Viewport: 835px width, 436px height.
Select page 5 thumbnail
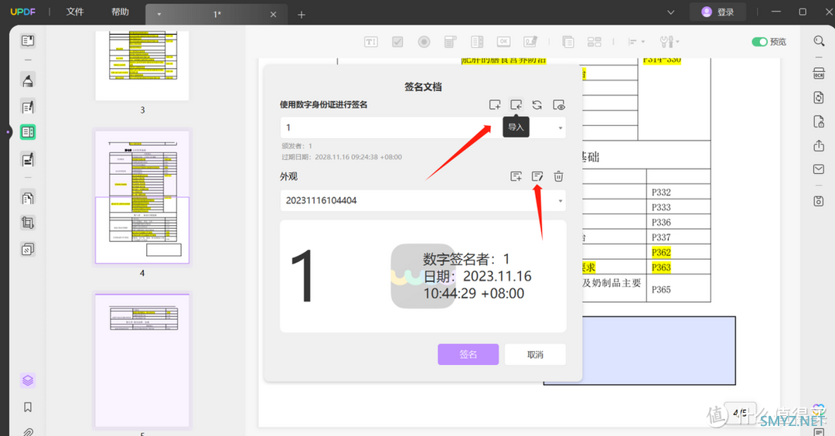142,360
